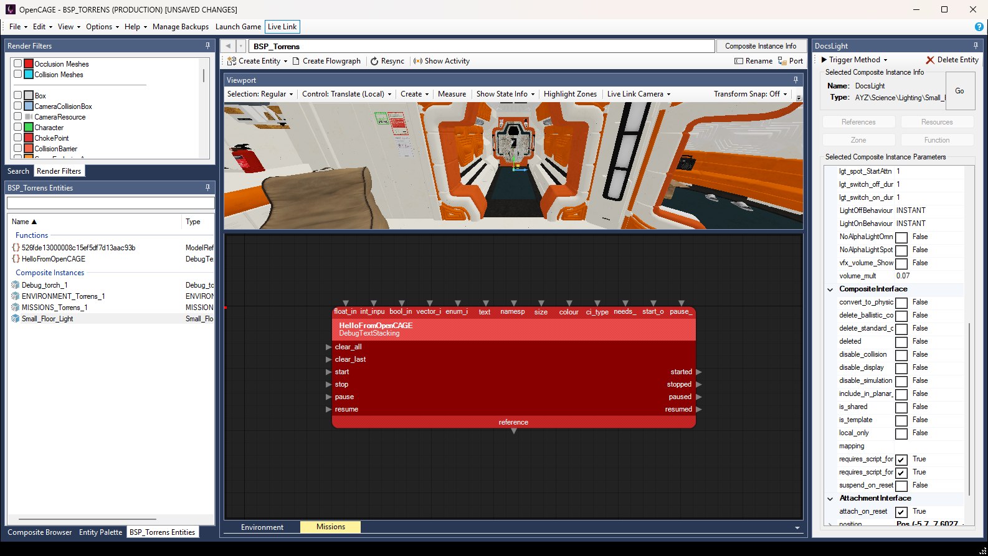Collapse the AttachmentInterface parameter group

pos(830,499)
